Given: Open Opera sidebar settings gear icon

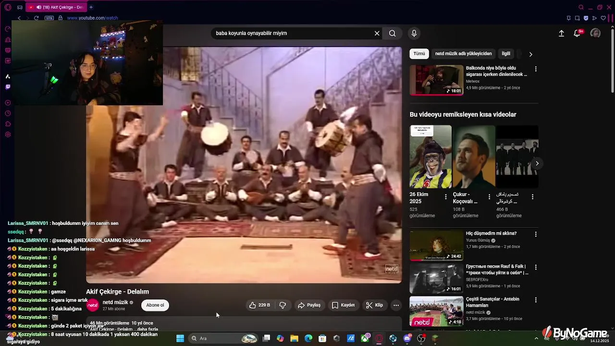Looking at the screenshot, I should 8,135.
